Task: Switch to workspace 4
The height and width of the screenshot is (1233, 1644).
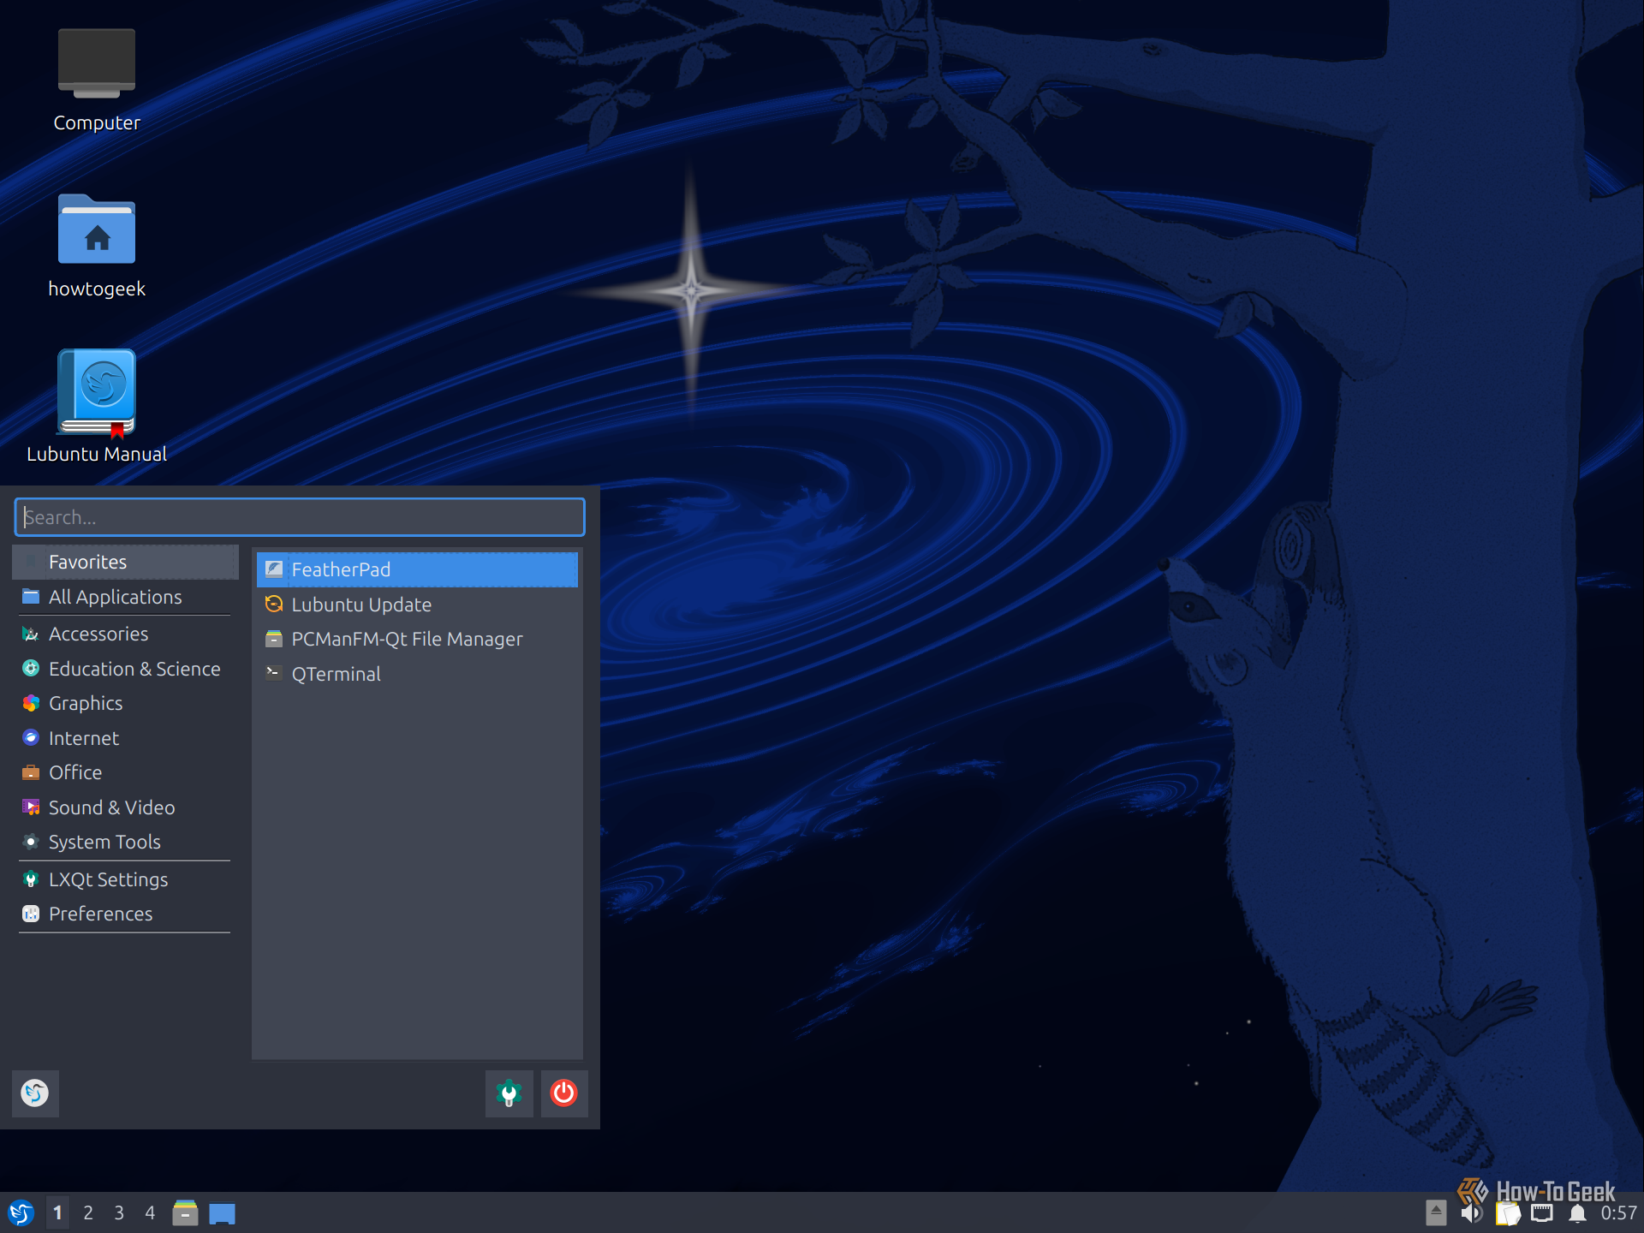Action: coord(150,1212)
